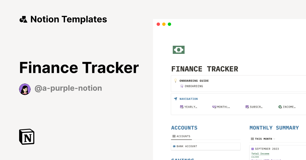Expand the This Month view dropdown
Screen dimensions: 306x160
[274, 139]
